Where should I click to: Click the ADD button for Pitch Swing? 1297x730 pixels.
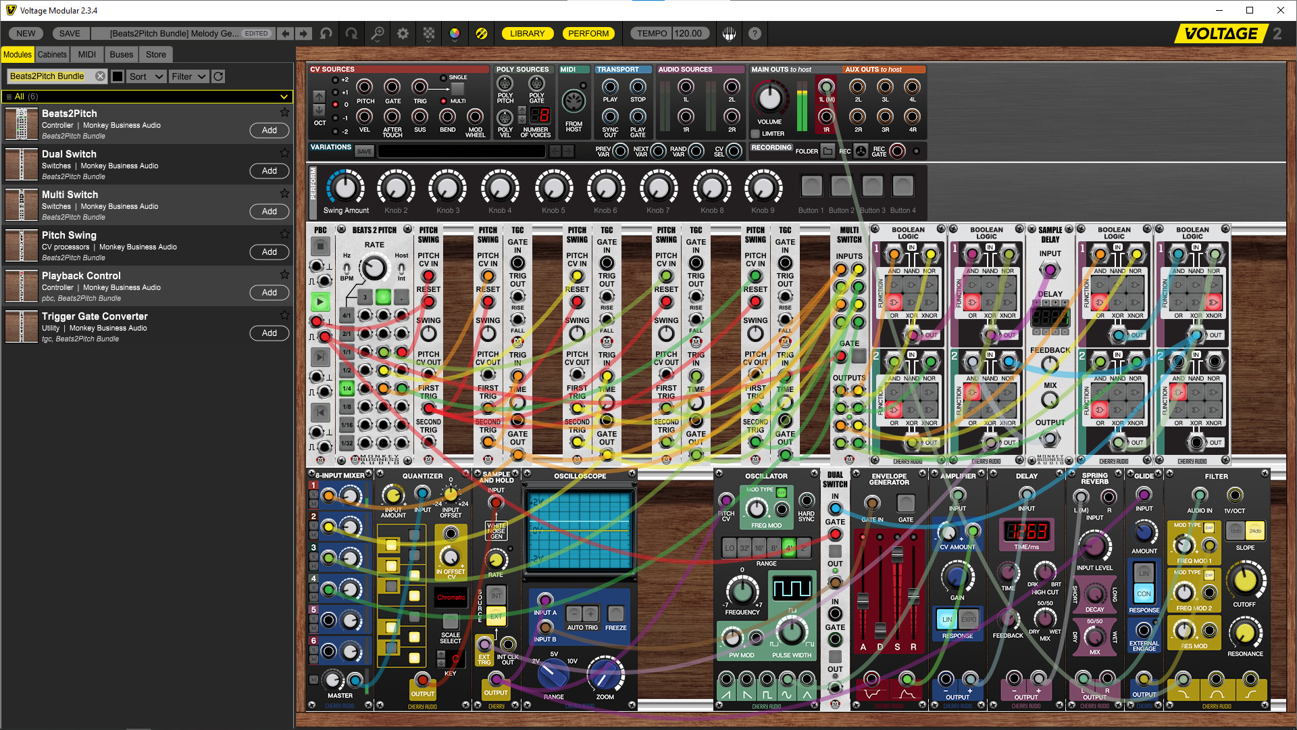[270, 251]
